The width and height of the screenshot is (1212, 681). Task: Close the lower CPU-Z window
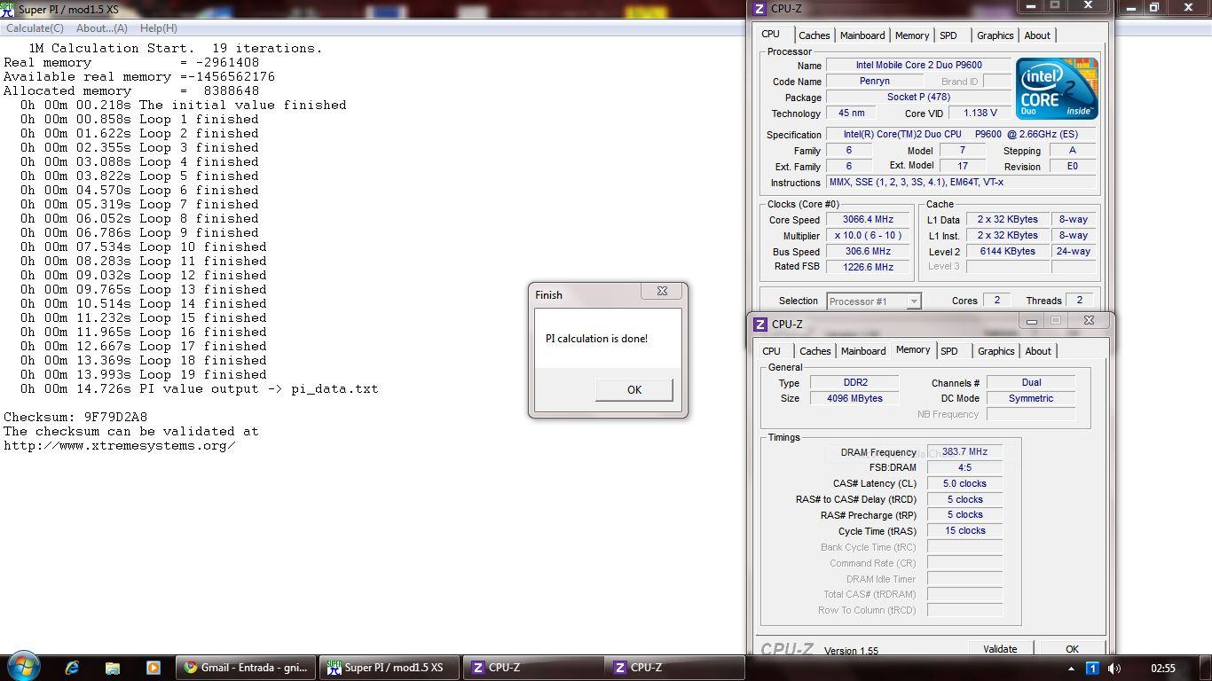[x=1089, y=321]
